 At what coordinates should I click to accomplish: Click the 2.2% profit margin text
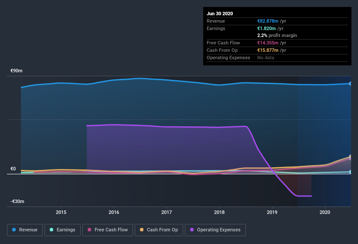pyautogui.click(x=277, y=35)
